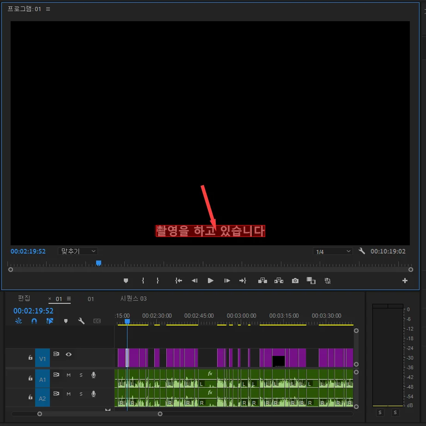Solo track A1
The image size is (426, 426).
81,375
